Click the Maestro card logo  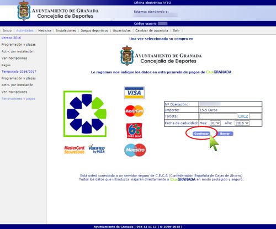click(135, 150)
